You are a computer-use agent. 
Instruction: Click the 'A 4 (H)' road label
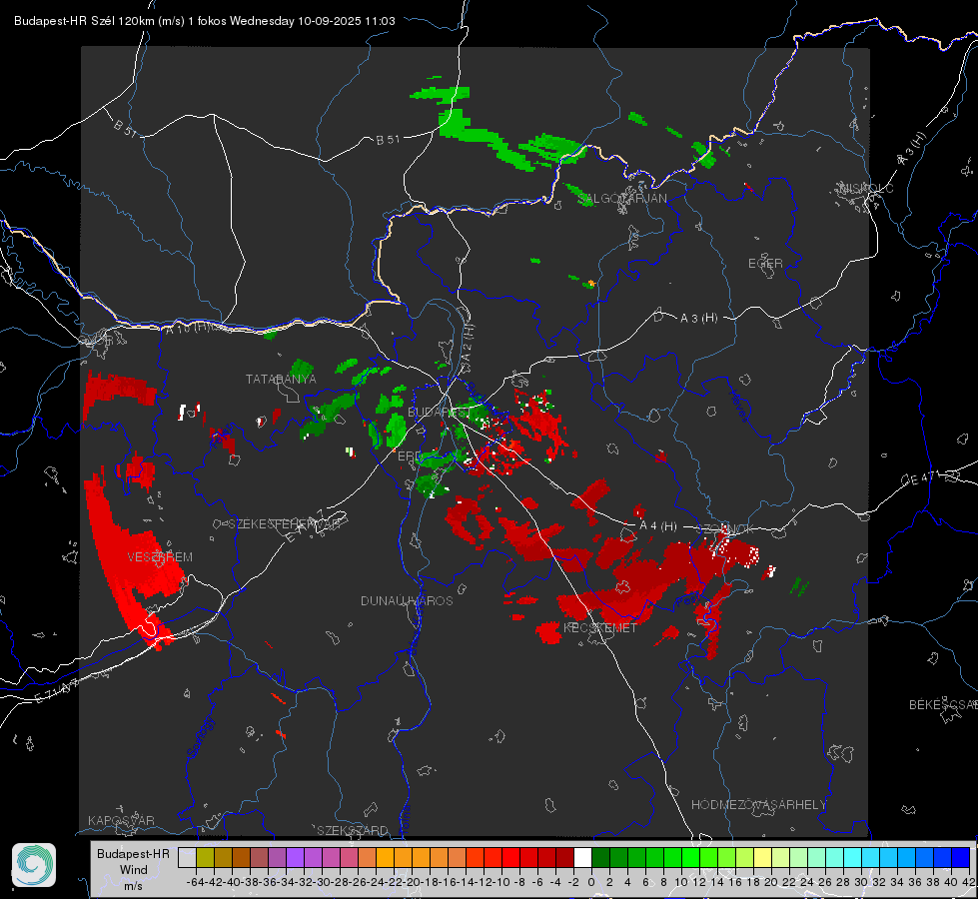tap(658, 526)
